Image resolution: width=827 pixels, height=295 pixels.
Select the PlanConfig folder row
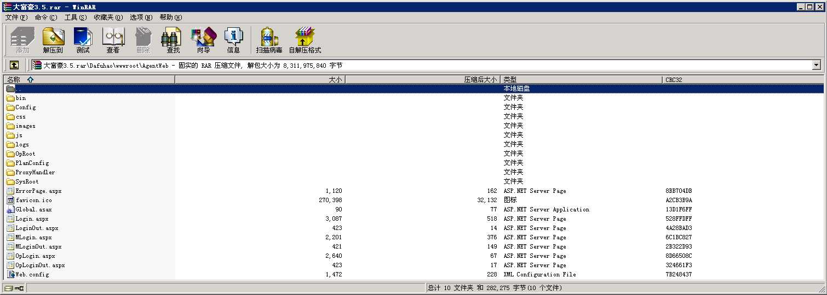click(x=413, y=163)
